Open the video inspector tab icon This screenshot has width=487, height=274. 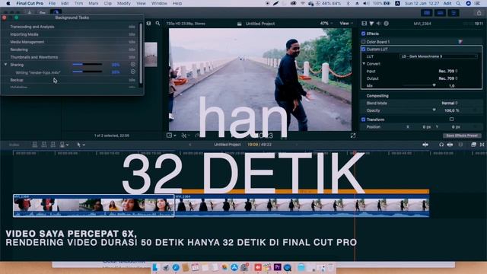tap(364, 24)
